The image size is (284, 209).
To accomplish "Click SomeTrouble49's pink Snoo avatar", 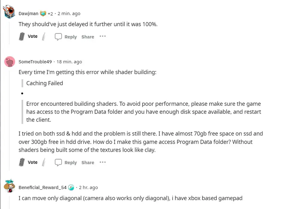I will [x=10, y=62].
